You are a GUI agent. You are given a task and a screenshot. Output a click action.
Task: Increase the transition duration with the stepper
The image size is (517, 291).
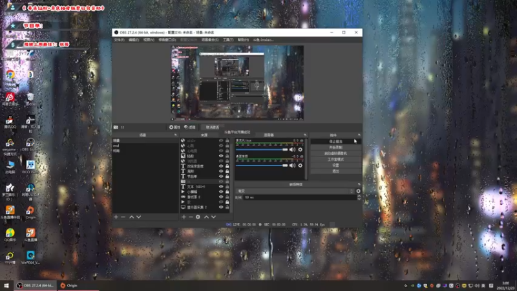coord(359,196)
